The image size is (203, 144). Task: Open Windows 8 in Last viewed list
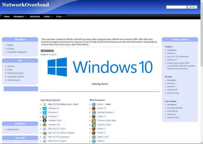click(x=171, y=114)
